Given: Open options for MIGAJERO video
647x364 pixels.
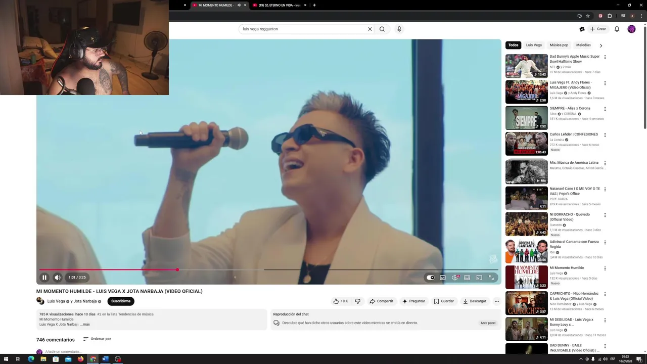Looking at the screenshot, I should (605, 83).
